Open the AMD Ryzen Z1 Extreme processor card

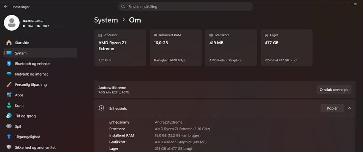point(120,48)
